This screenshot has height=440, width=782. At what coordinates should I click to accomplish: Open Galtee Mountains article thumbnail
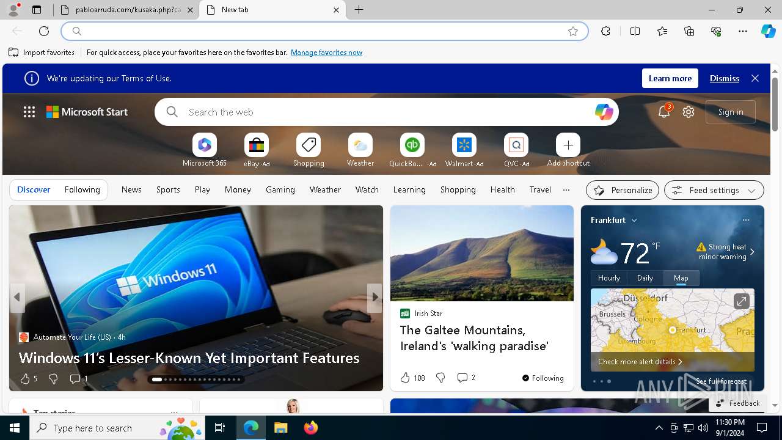[x=482, y=253]
